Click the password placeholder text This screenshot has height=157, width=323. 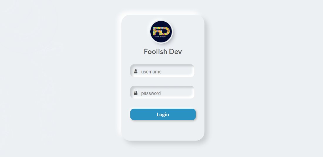(151, 93)
